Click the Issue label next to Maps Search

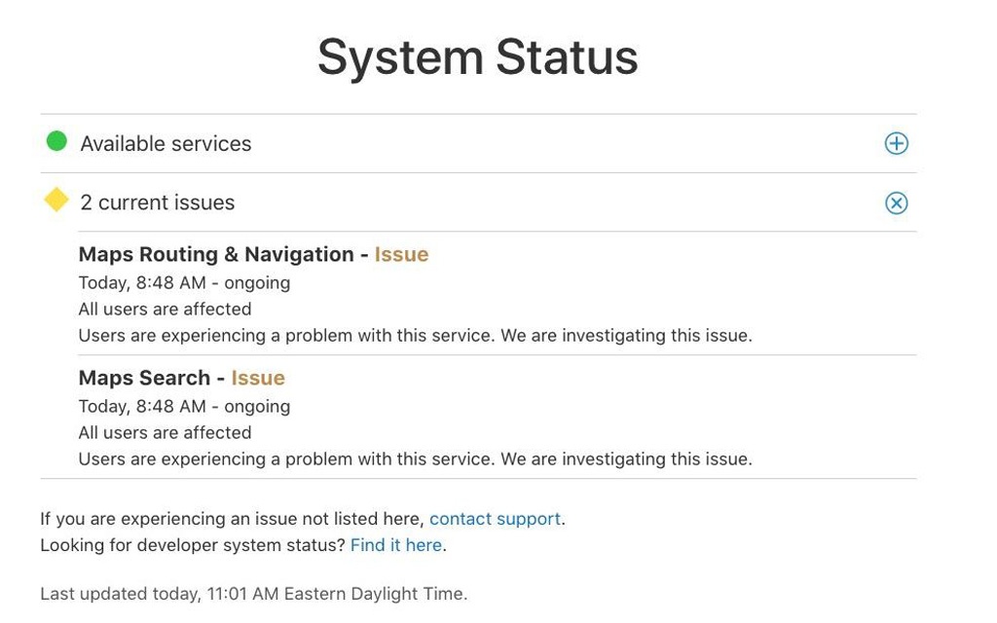(258, 378)
